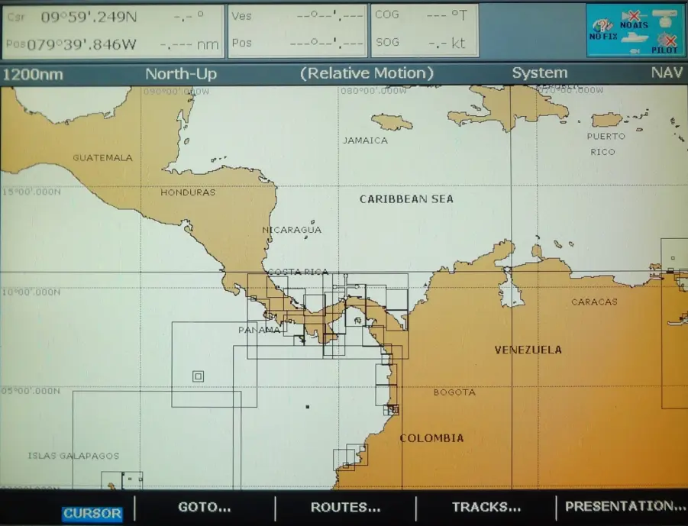Open the TRACKS... menu

486,506
